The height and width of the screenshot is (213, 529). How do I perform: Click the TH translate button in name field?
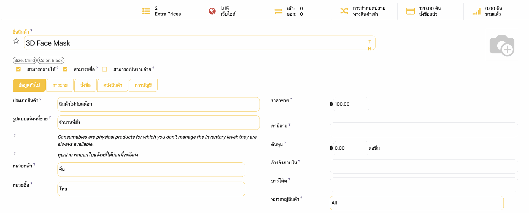[x=369, y=45]
